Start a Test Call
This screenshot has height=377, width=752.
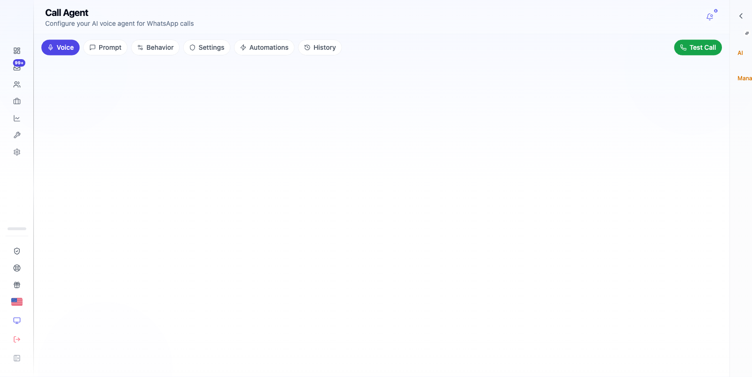click(698, 47)
